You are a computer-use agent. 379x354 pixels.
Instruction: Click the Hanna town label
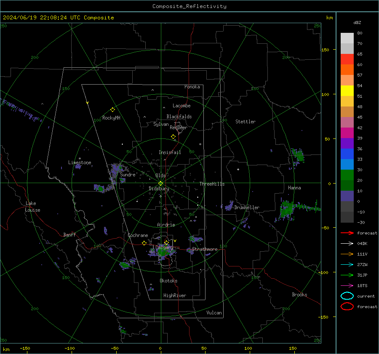[294, 188]
